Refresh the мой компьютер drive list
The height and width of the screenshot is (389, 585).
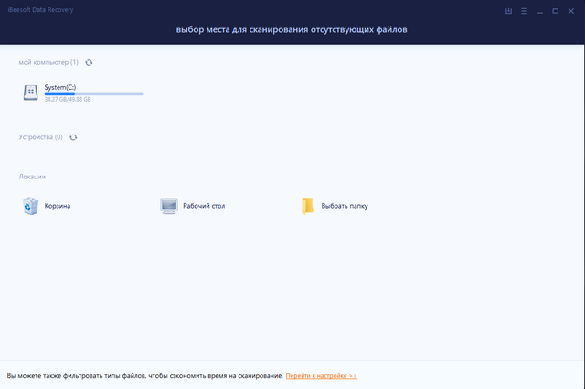tap(89, 63)
